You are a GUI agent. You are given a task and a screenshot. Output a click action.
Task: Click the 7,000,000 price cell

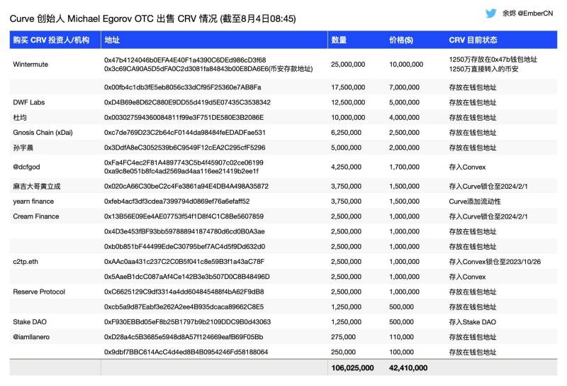pyautogui.click(x=404, y=87)
